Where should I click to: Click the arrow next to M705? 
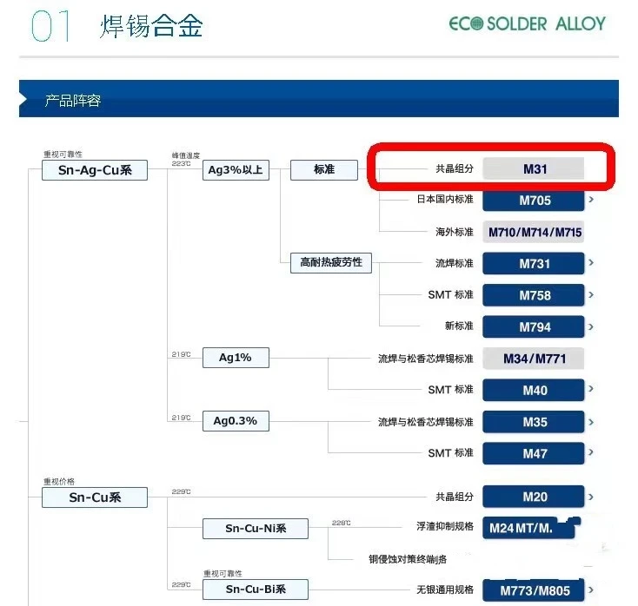(591, 201)
